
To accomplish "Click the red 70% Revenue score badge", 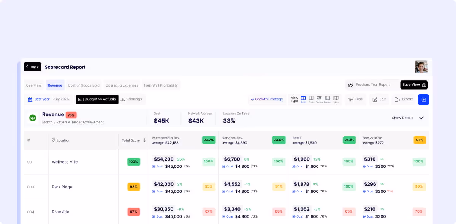I will click(71, 115).
